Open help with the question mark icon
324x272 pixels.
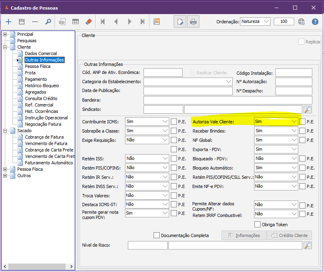315,22
